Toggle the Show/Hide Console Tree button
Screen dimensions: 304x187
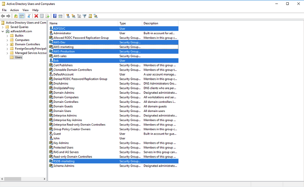coord(22,16)
